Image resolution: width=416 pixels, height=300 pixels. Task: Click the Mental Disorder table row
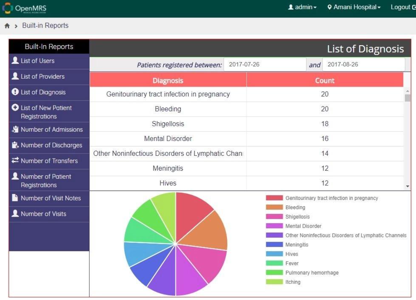coord(246,139)
